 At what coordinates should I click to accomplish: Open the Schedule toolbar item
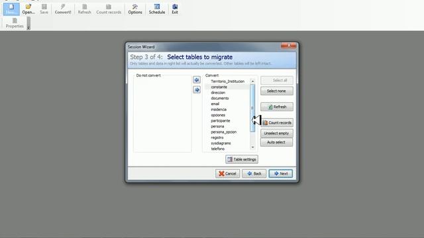click(x=157, y=9)
